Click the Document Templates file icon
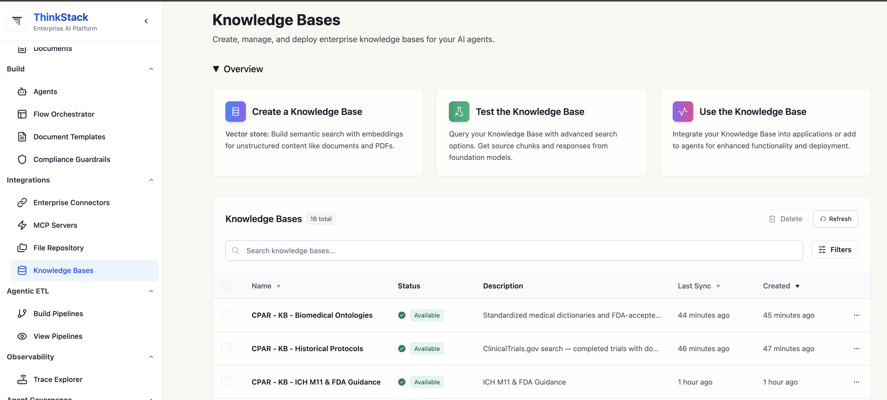Screen dimensions: 887x400 click(22, 137)
